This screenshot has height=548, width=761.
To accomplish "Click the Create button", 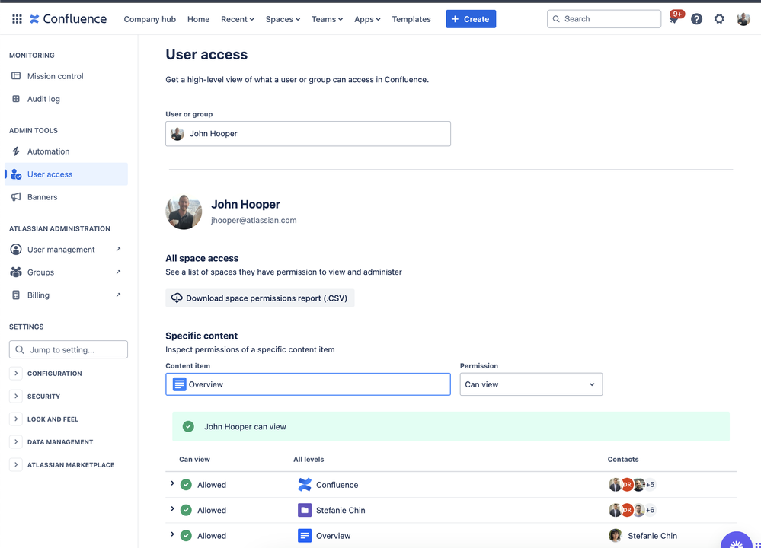I will pos(471,19).
